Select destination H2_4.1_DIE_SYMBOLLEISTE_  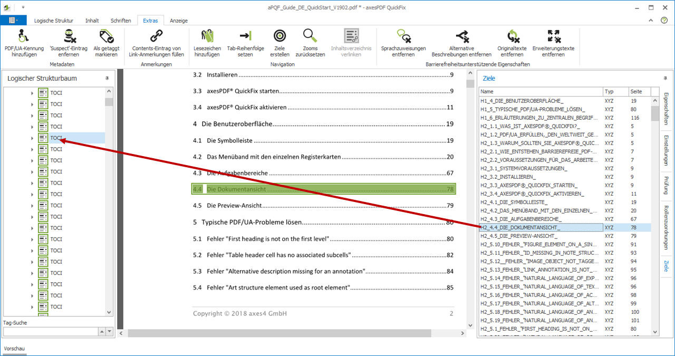pyautogui.click(x=541, y=202)
